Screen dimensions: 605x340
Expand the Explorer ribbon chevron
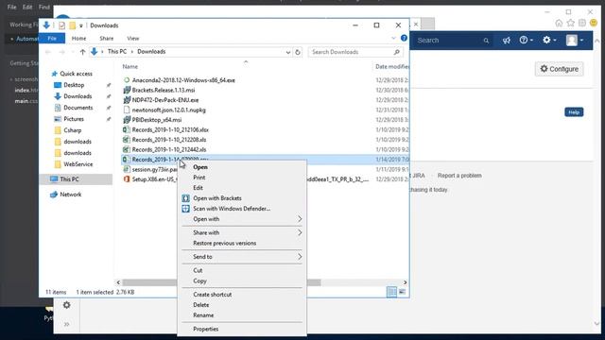click(x=393, y=38)
